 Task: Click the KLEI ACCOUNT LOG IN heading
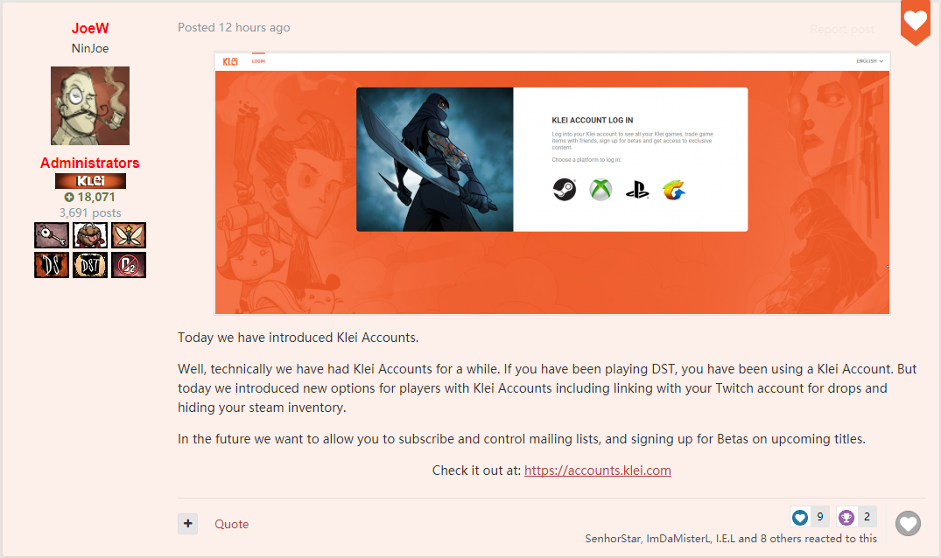593,120
